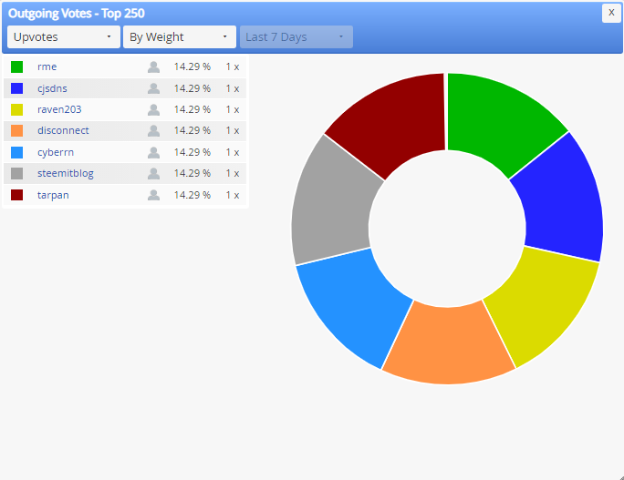Open the cyberrn account link
The image size is (624, 480).
coord(56,152)
